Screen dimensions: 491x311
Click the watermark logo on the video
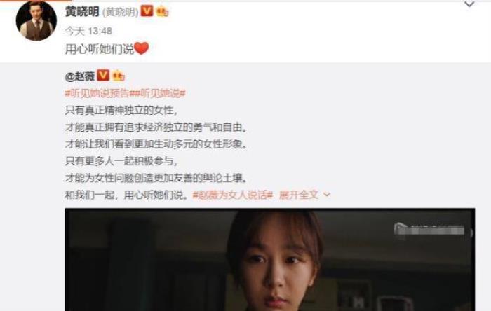[x=429, y=230]
